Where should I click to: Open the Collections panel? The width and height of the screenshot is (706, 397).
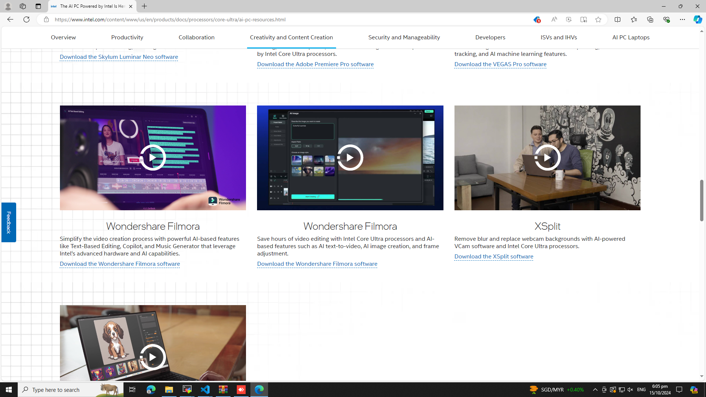pyautogui.click(x=650, y=19)
